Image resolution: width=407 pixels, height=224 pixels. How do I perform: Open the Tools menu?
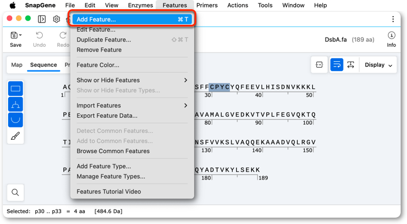[265, 5]
